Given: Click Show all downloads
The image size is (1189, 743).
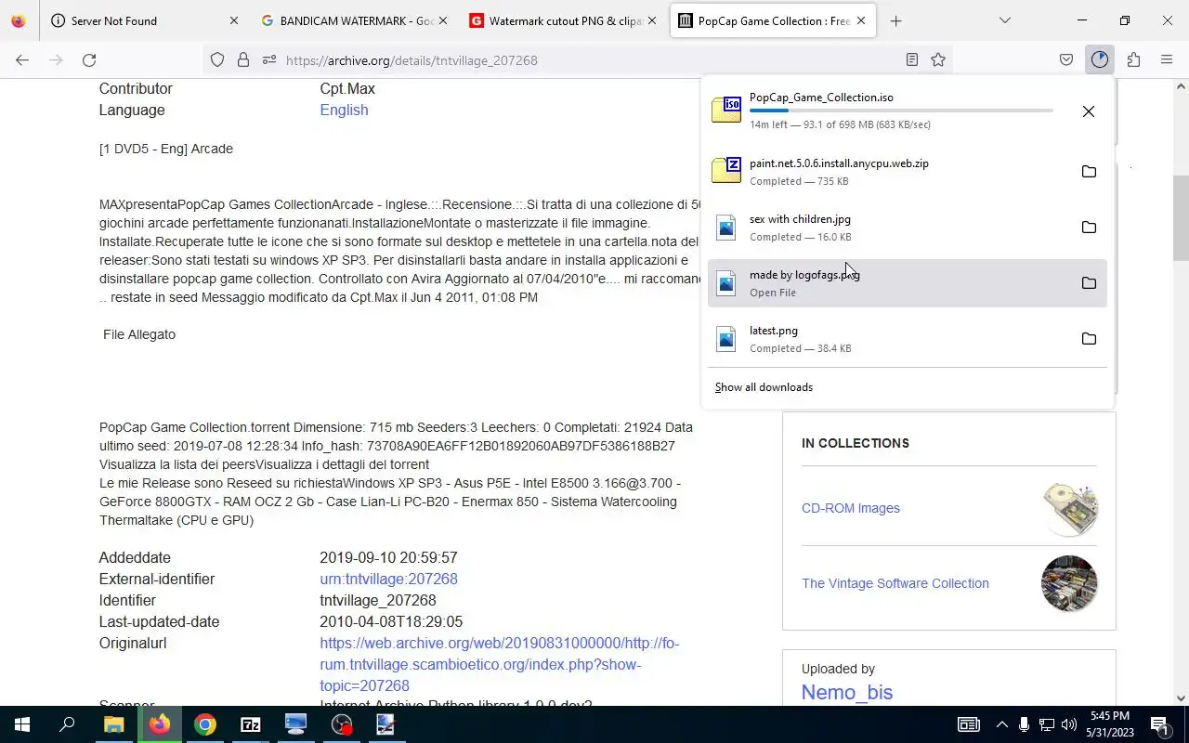Looking at the screenshot, I should pos(764,387).
